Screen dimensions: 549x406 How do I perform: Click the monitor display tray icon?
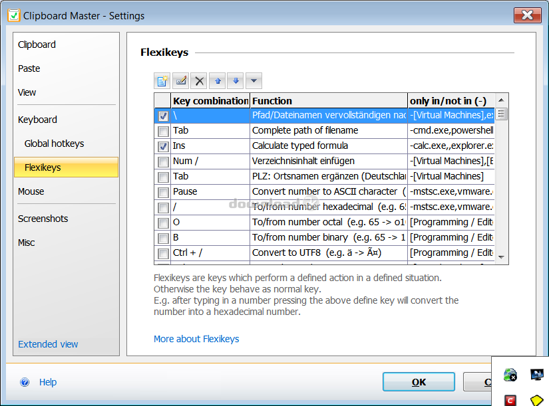point(537,375)
